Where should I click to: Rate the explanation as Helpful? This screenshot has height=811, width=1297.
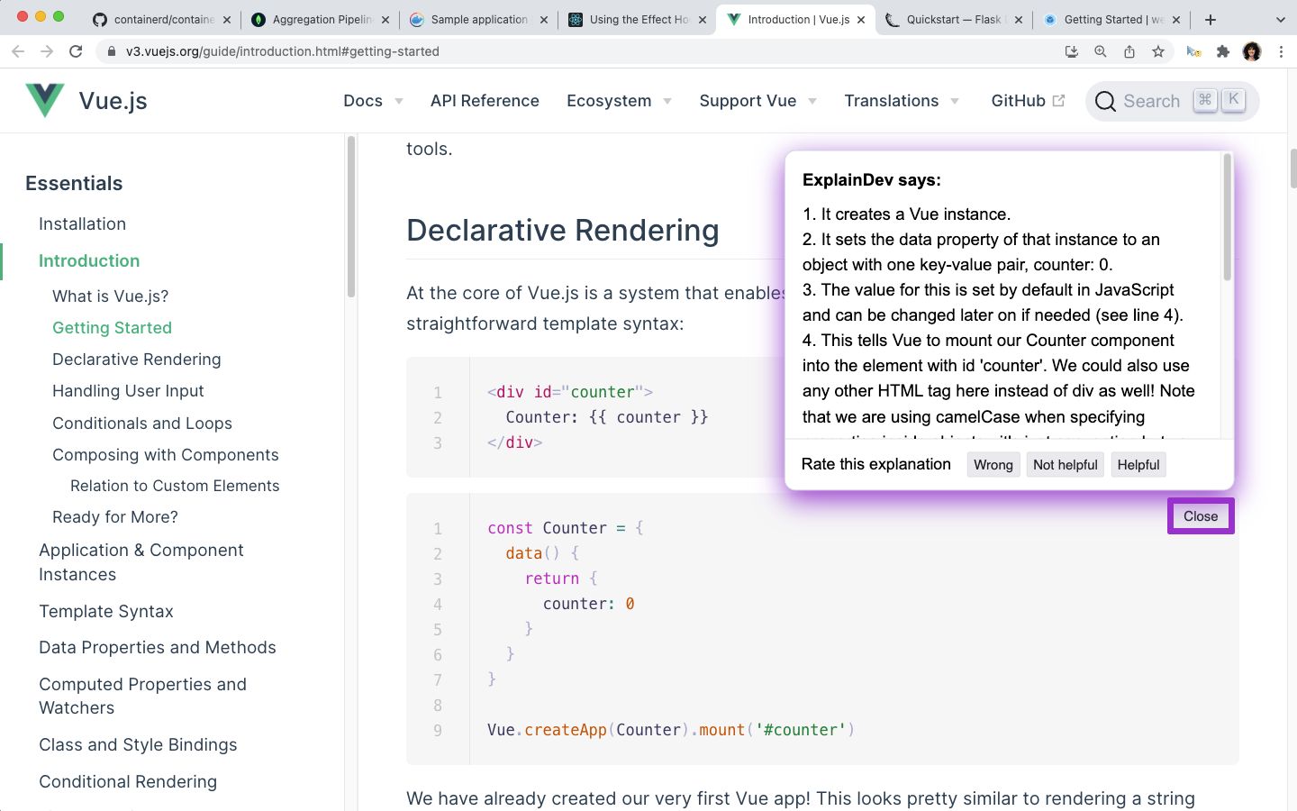[1138, 464]
